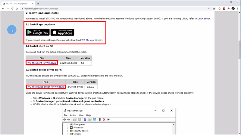Click the 1,820,686 bytes size cell
241x135 pixels.
coord(68,63)
